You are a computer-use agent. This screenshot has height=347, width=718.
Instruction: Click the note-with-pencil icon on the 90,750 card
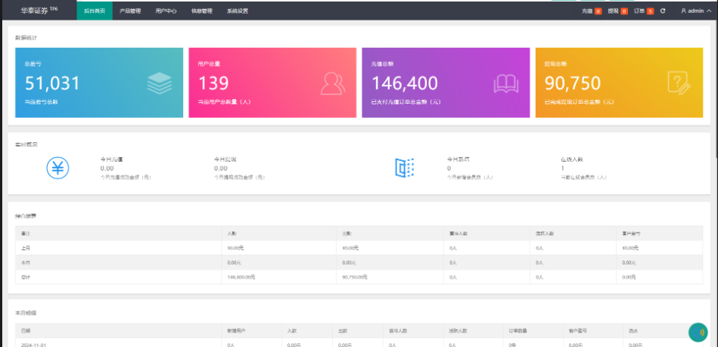click(x=679, y=83)
